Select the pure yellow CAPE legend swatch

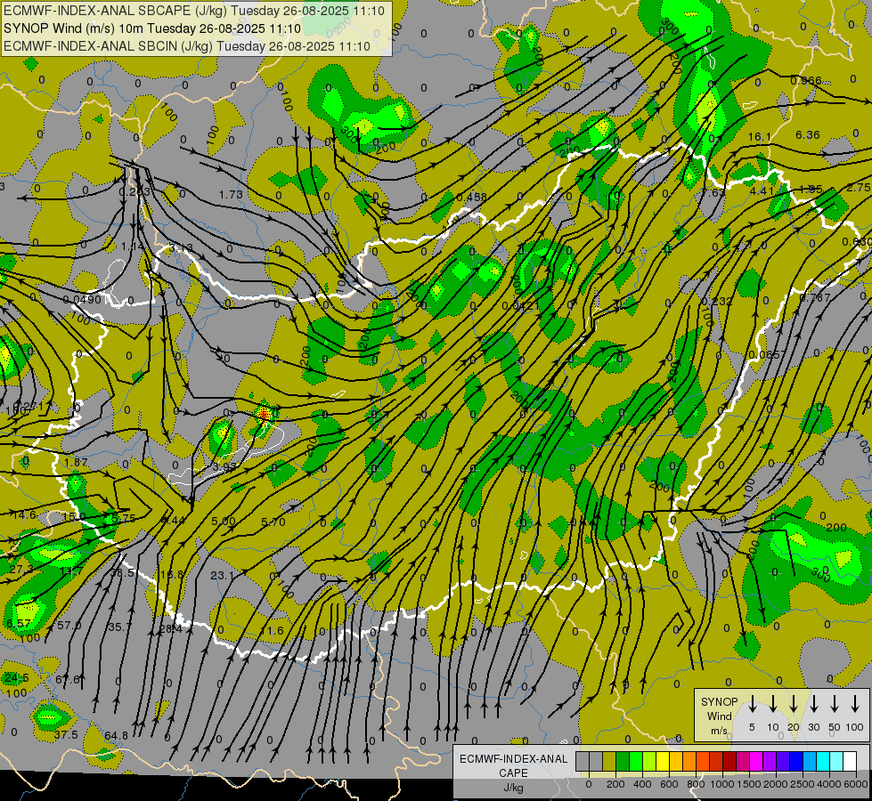pyautogui.click(x=663, y=761)
